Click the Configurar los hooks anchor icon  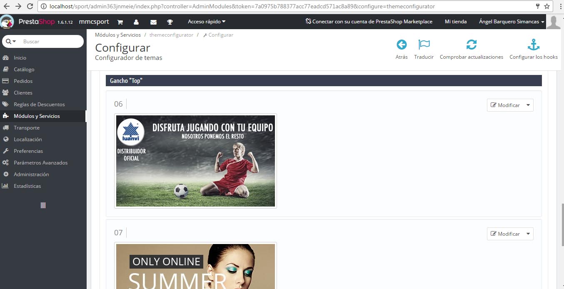534,45
